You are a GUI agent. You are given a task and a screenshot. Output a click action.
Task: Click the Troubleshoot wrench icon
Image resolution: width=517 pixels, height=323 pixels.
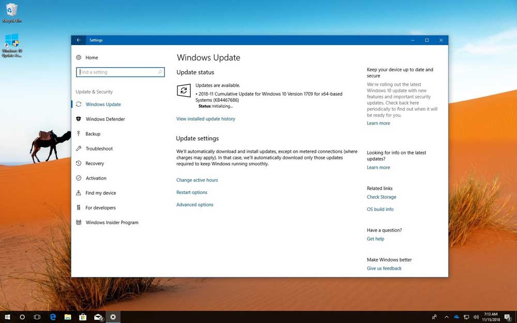tap(79, 148)
